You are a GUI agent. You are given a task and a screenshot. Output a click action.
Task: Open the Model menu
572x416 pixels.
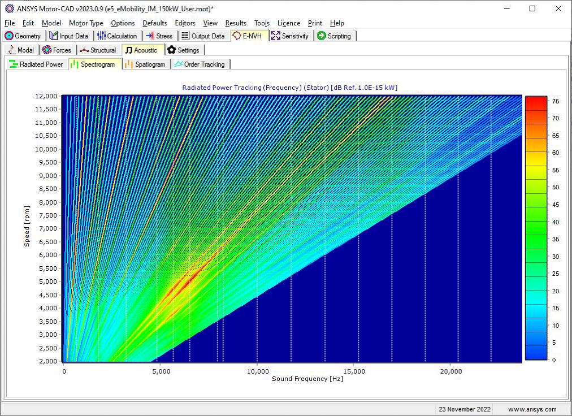pos(51,23)
